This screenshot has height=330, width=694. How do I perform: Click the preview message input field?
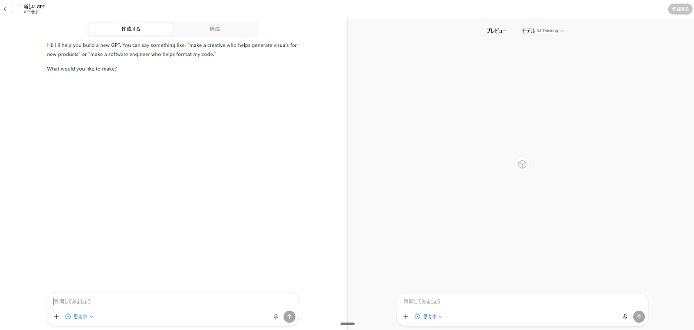point(522,301)
